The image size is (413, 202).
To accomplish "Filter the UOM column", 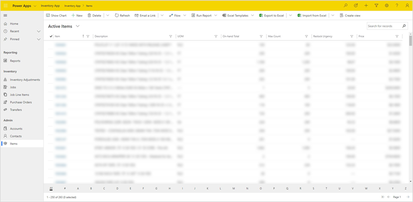I will pyautogui.click(x=216, y=36).
